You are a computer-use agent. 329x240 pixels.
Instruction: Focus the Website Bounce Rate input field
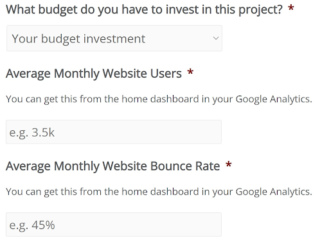(114, 225)
